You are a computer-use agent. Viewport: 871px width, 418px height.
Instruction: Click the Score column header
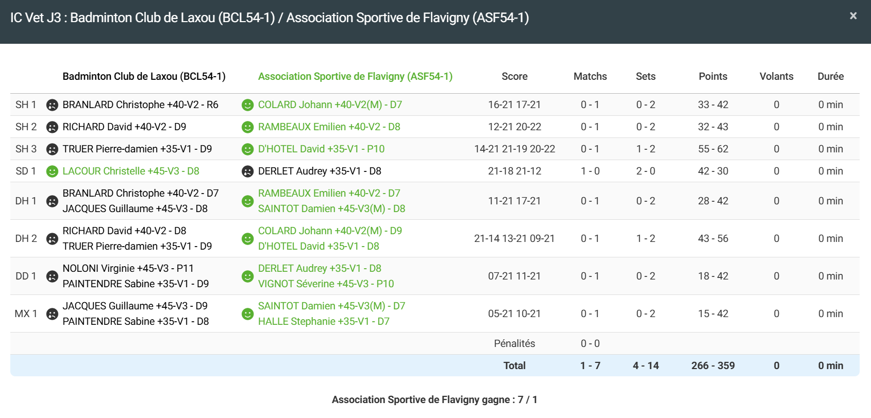(x=514, y=76)
